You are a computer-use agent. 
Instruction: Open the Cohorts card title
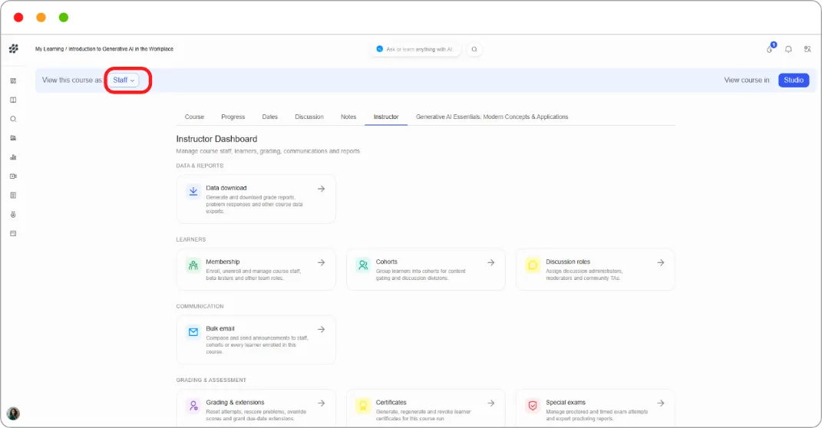[386, 262]
